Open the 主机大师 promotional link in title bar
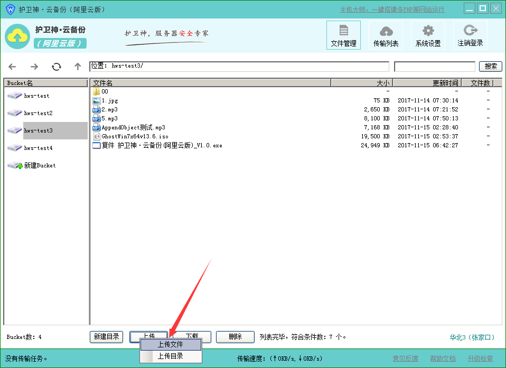This screenshot has height=368, width=506. pyautogui.click(x=392, y=10)
